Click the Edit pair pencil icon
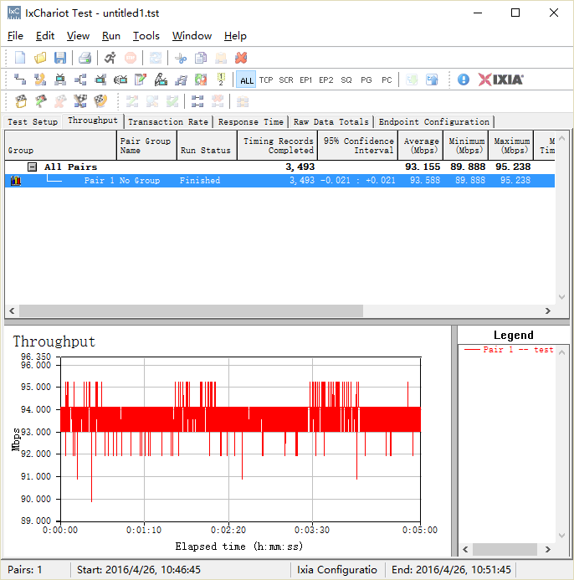This screenshot has height=580, width=574. pos(141,80)
